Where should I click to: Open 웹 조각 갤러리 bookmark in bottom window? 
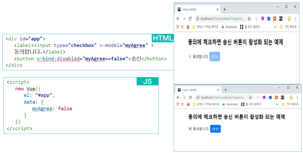point(251,104)
